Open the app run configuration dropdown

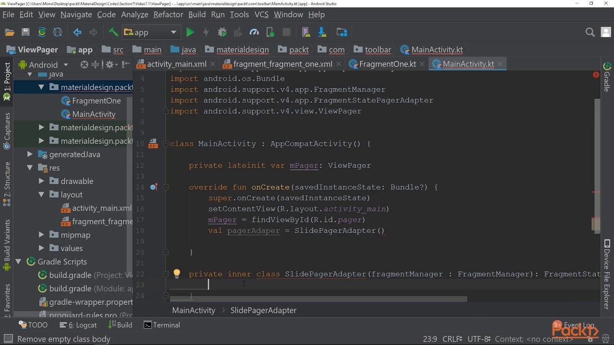[151, 32]
